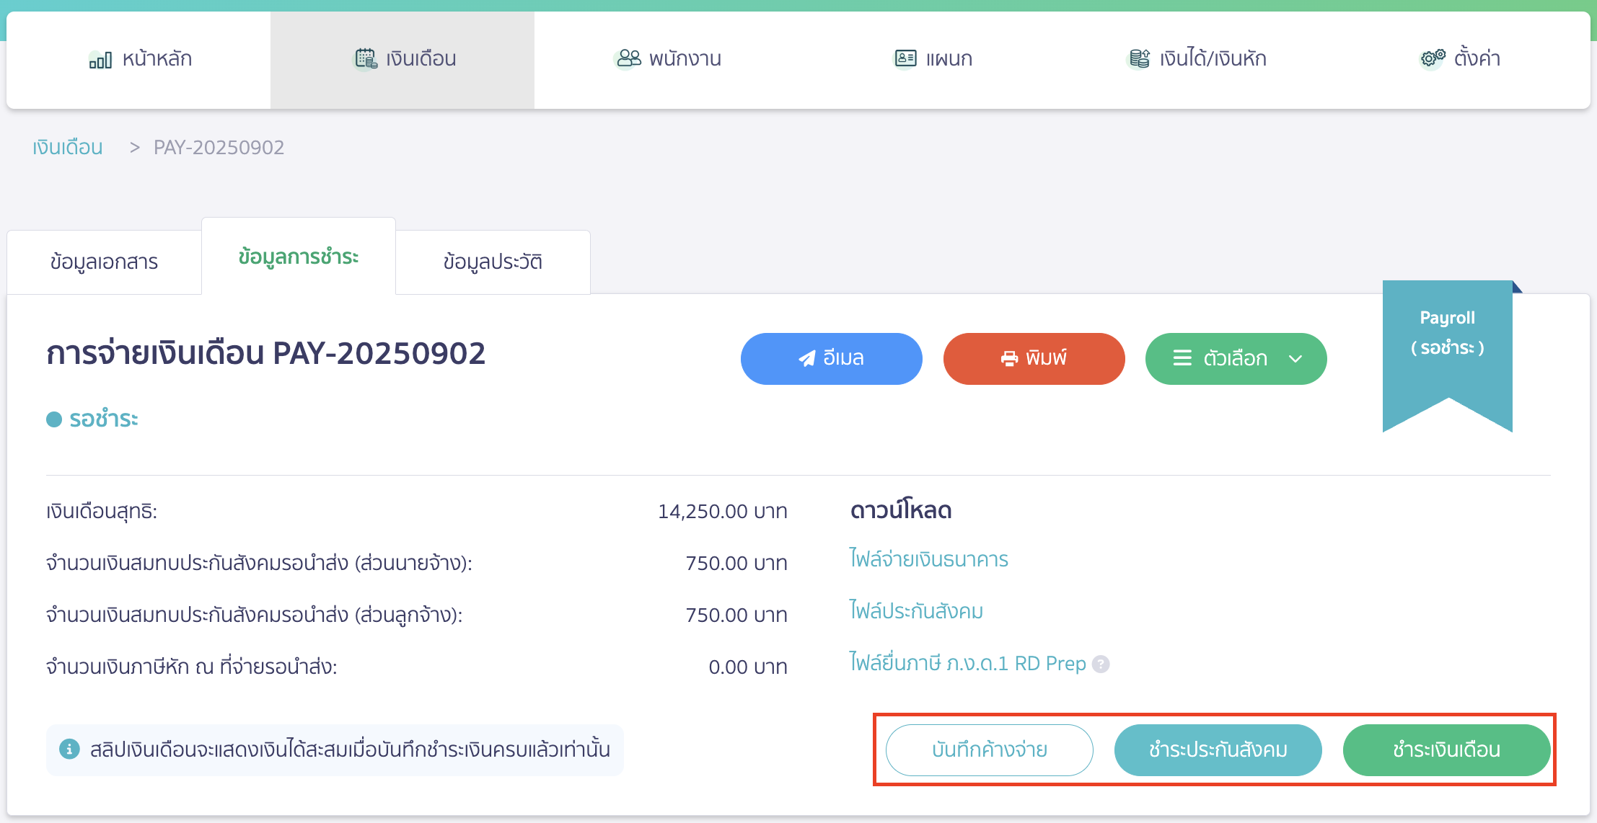Image resolution: width=1597 pixels, height=823 pixels.
Task: Switch to the ข้อมูลเอกสาร tab
Action: pyautogui.click(x=103, y=262)
